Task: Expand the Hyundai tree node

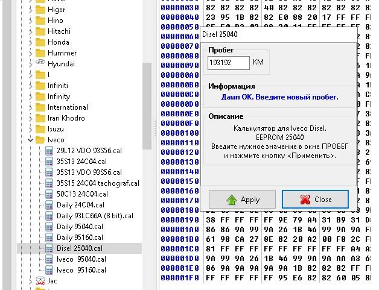Action: pos(30,65)
